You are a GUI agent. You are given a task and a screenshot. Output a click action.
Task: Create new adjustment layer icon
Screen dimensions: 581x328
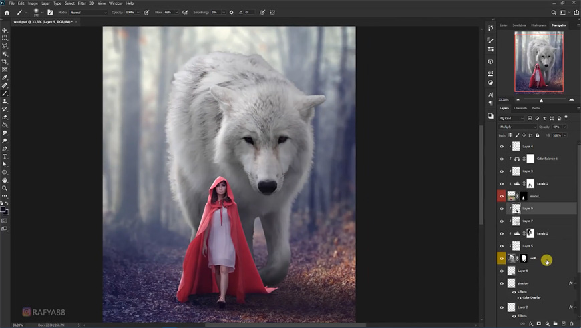pos(547,323)
